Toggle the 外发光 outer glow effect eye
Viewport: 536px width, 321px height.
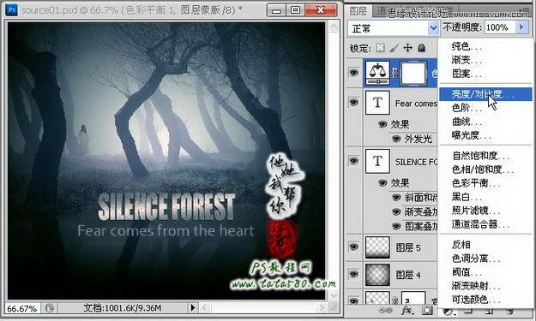(396, 139)
